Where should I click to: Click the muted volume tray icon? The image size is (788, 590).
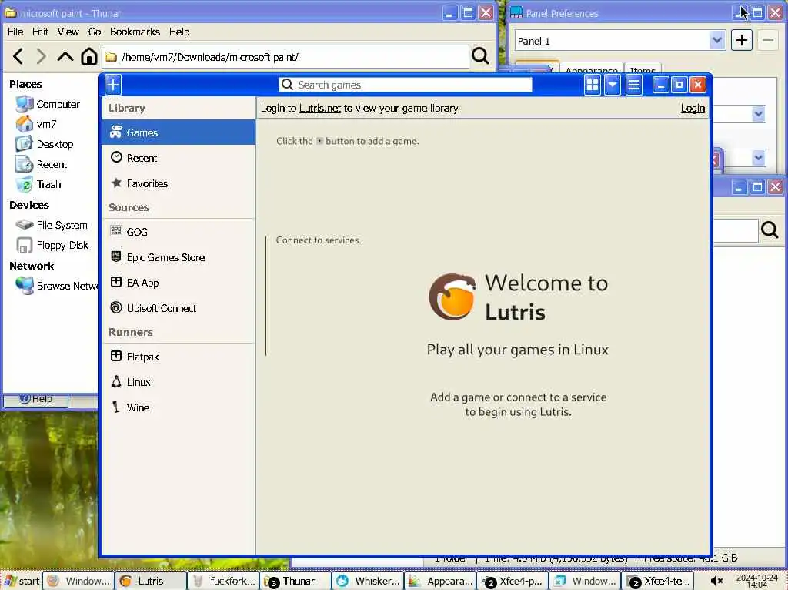click(x=716, y=581)
